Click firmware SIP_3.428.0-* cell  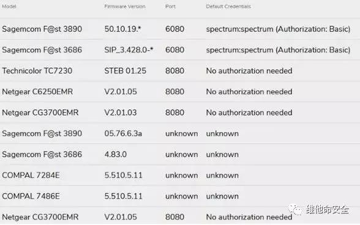click(129, 50)
